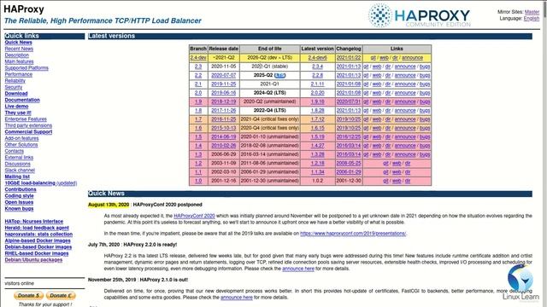Open the Download sidebar link
Viewport: 547px width, 307px height.
(x=16, y=93)
